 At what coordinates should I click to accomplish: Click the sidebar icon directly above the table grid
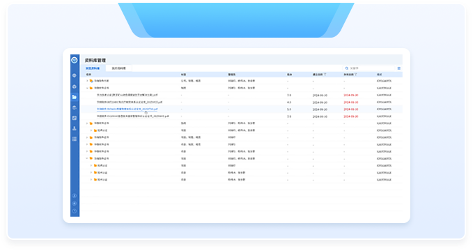tap(75, 128)
